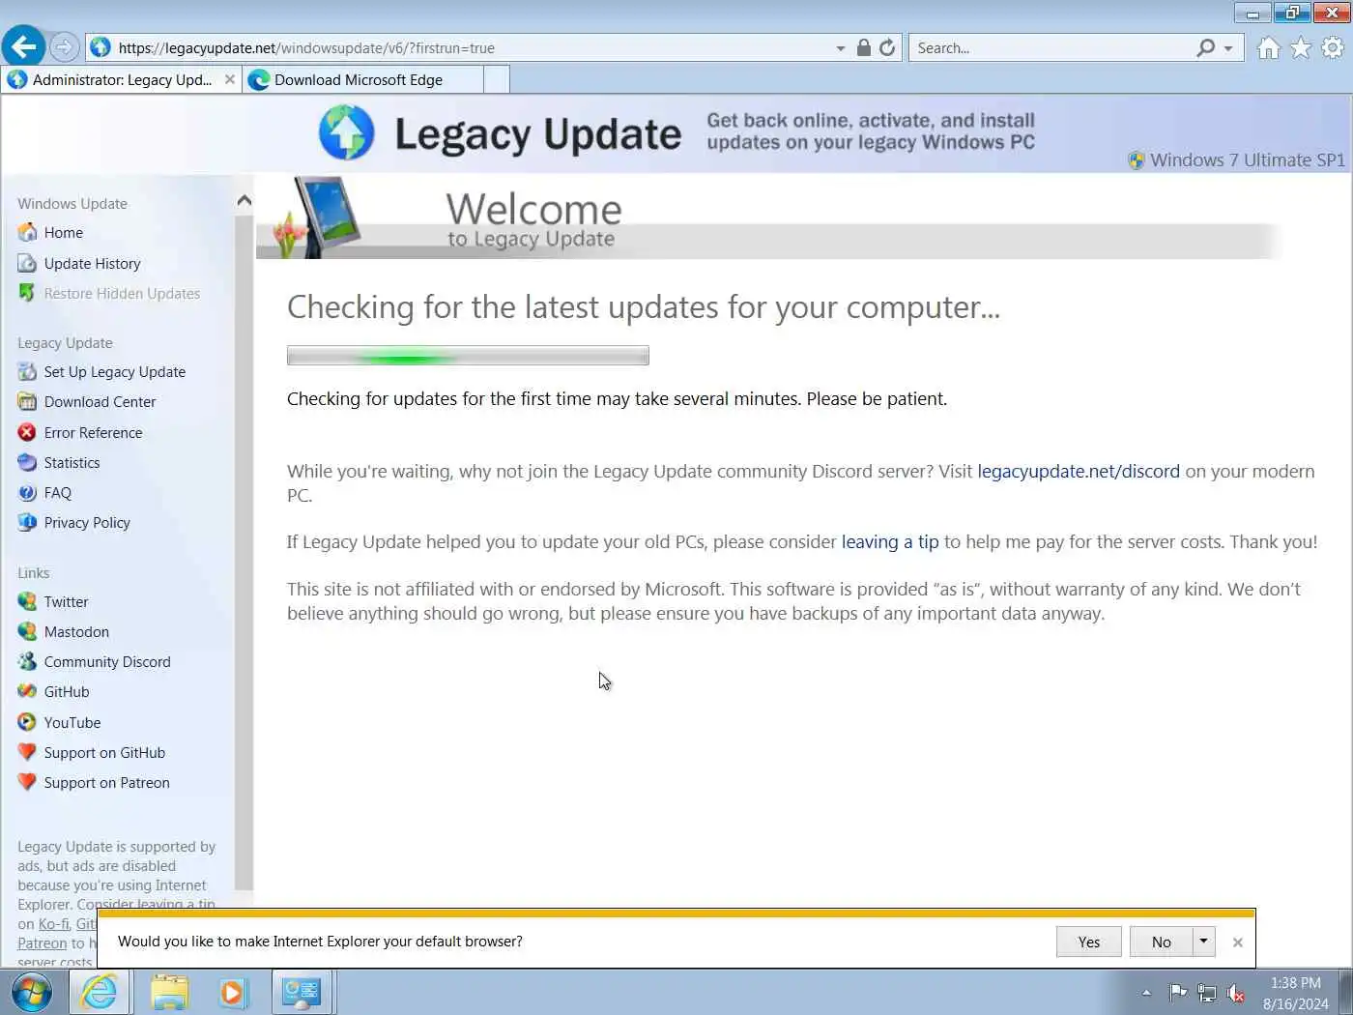Open a new blank tab

497,79
